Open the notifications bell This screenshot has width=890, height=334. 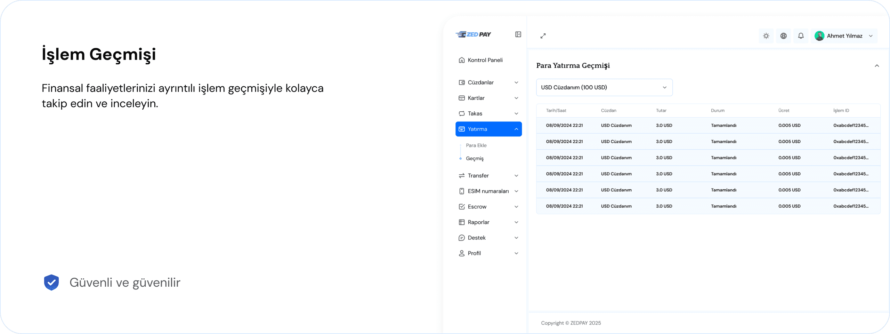point(801,36)
